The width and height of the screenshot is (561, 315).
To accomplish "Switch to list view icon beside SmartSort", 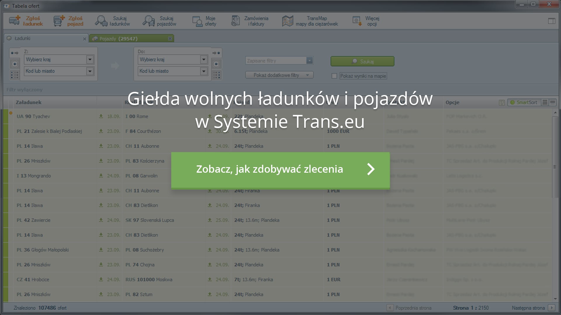I will coord(545,102).
